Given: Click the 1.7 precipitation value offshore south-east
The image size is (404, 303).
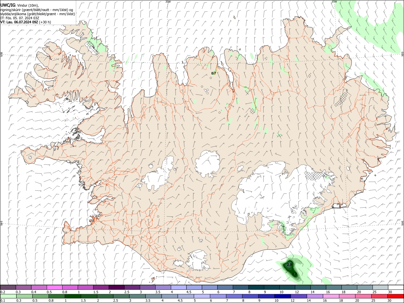Looking at the screenshot, I should (294, 274).
